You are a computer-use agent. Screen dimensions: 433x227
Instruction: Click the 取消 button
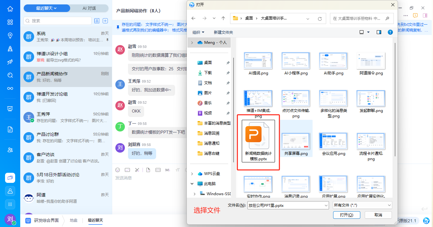[x=378, y=215]
